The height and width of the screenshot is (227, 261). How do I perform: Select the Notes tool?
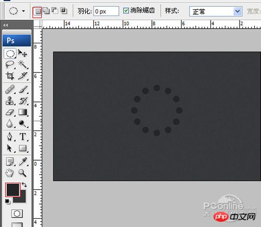point(10,162)
